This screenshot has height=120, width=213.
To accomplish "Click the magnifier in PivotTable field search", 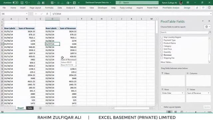I will (x=209, y=32).
